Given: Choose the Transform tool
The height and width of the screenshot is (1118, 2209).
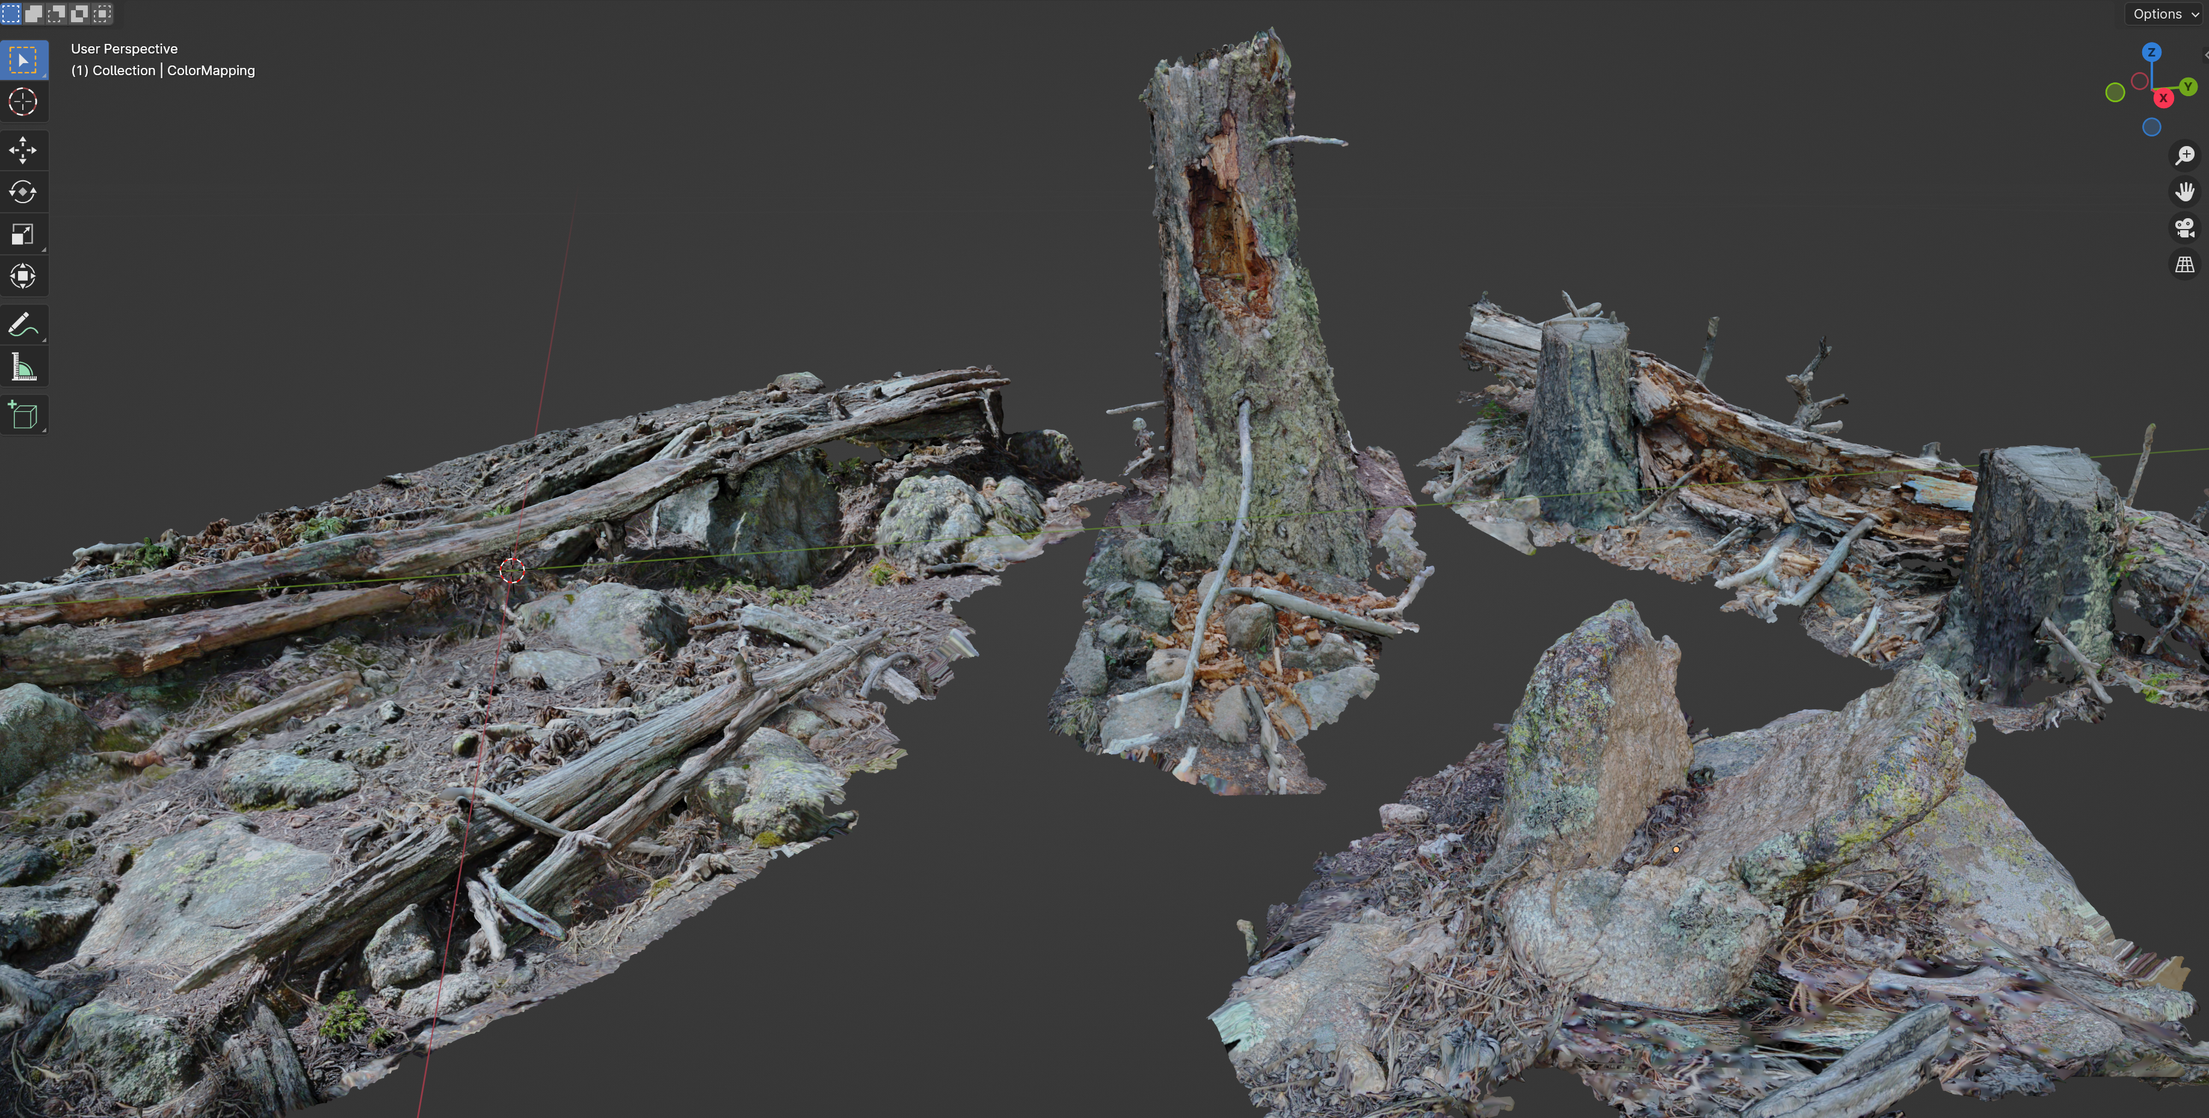Looking at the screenshot, I should pos(23,276).
